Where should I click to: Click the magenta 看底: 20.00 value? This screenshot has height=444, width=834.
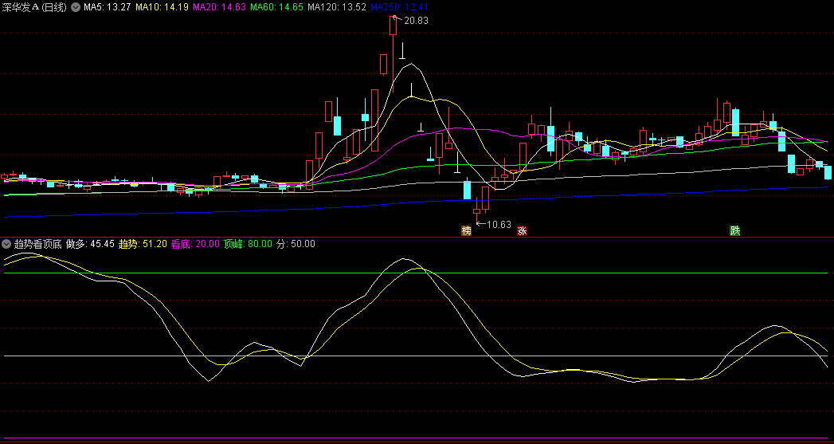pos(195,244)
